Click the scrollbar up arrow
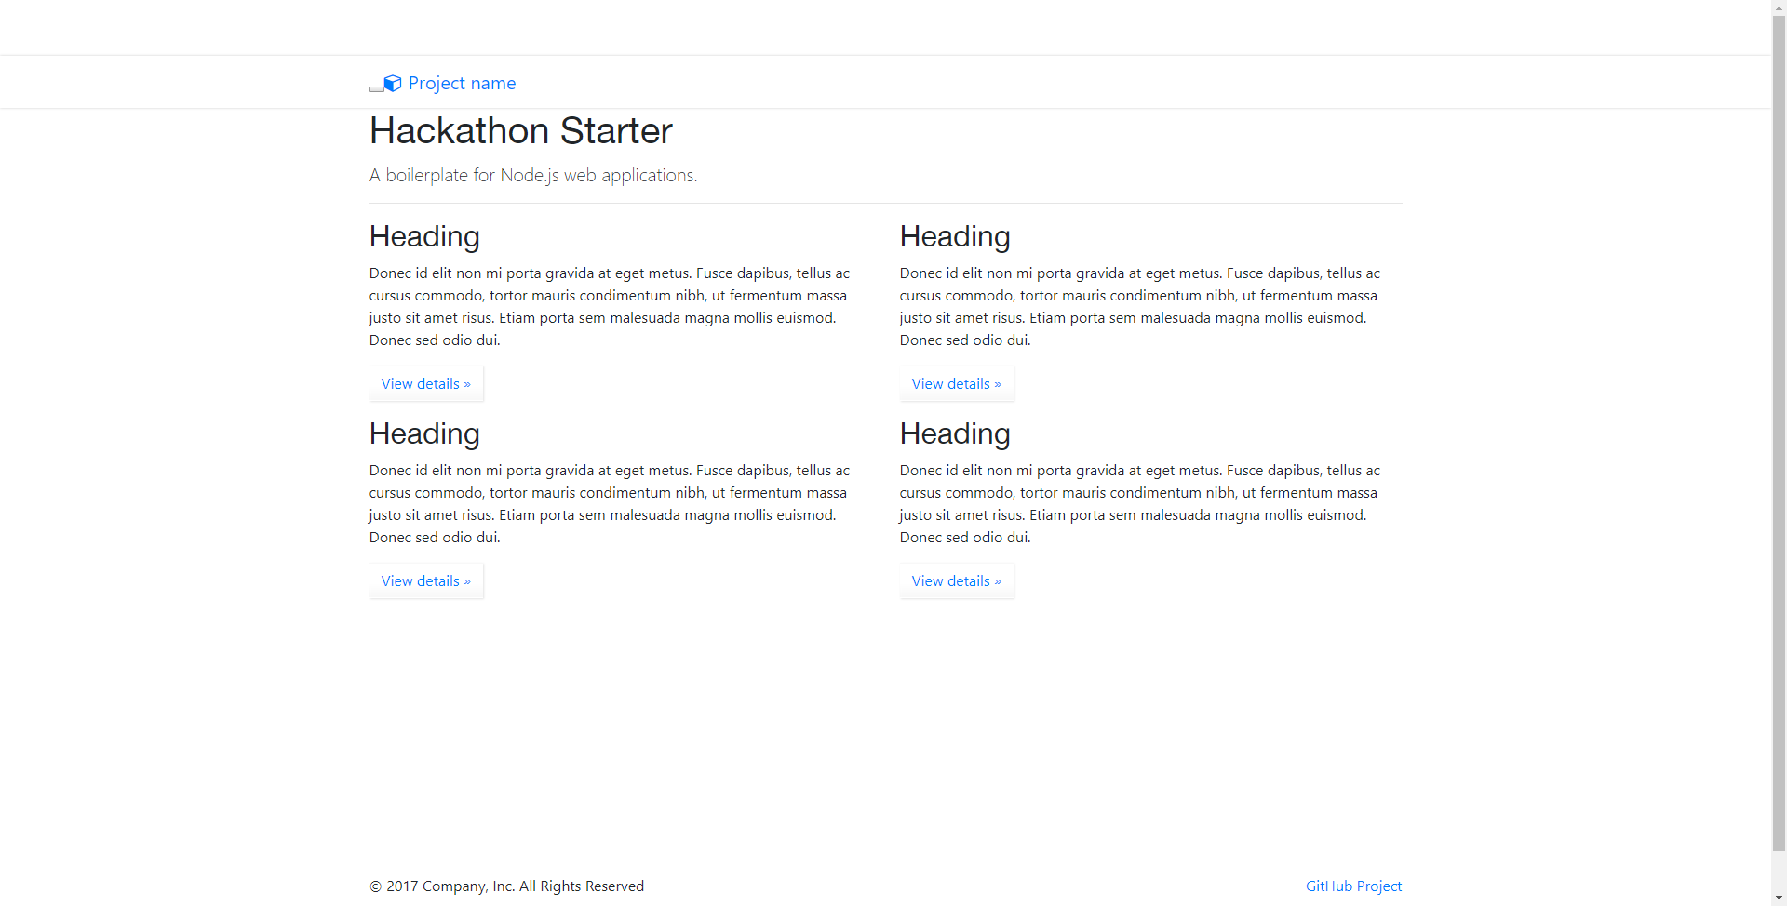The width and height of the screenshot is (1787, 906). coord(1779,7)
